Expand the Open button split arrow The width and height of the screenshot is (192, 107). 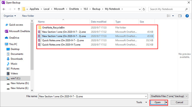(166, 102)
